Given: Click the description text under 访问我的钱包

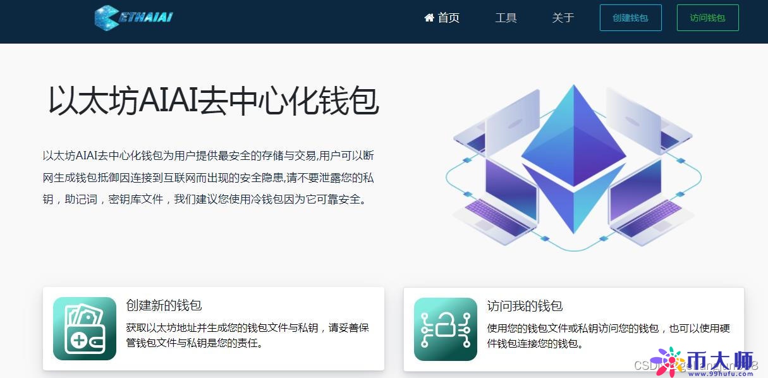Looking at the screenshot, I should [x=608, y=336].
